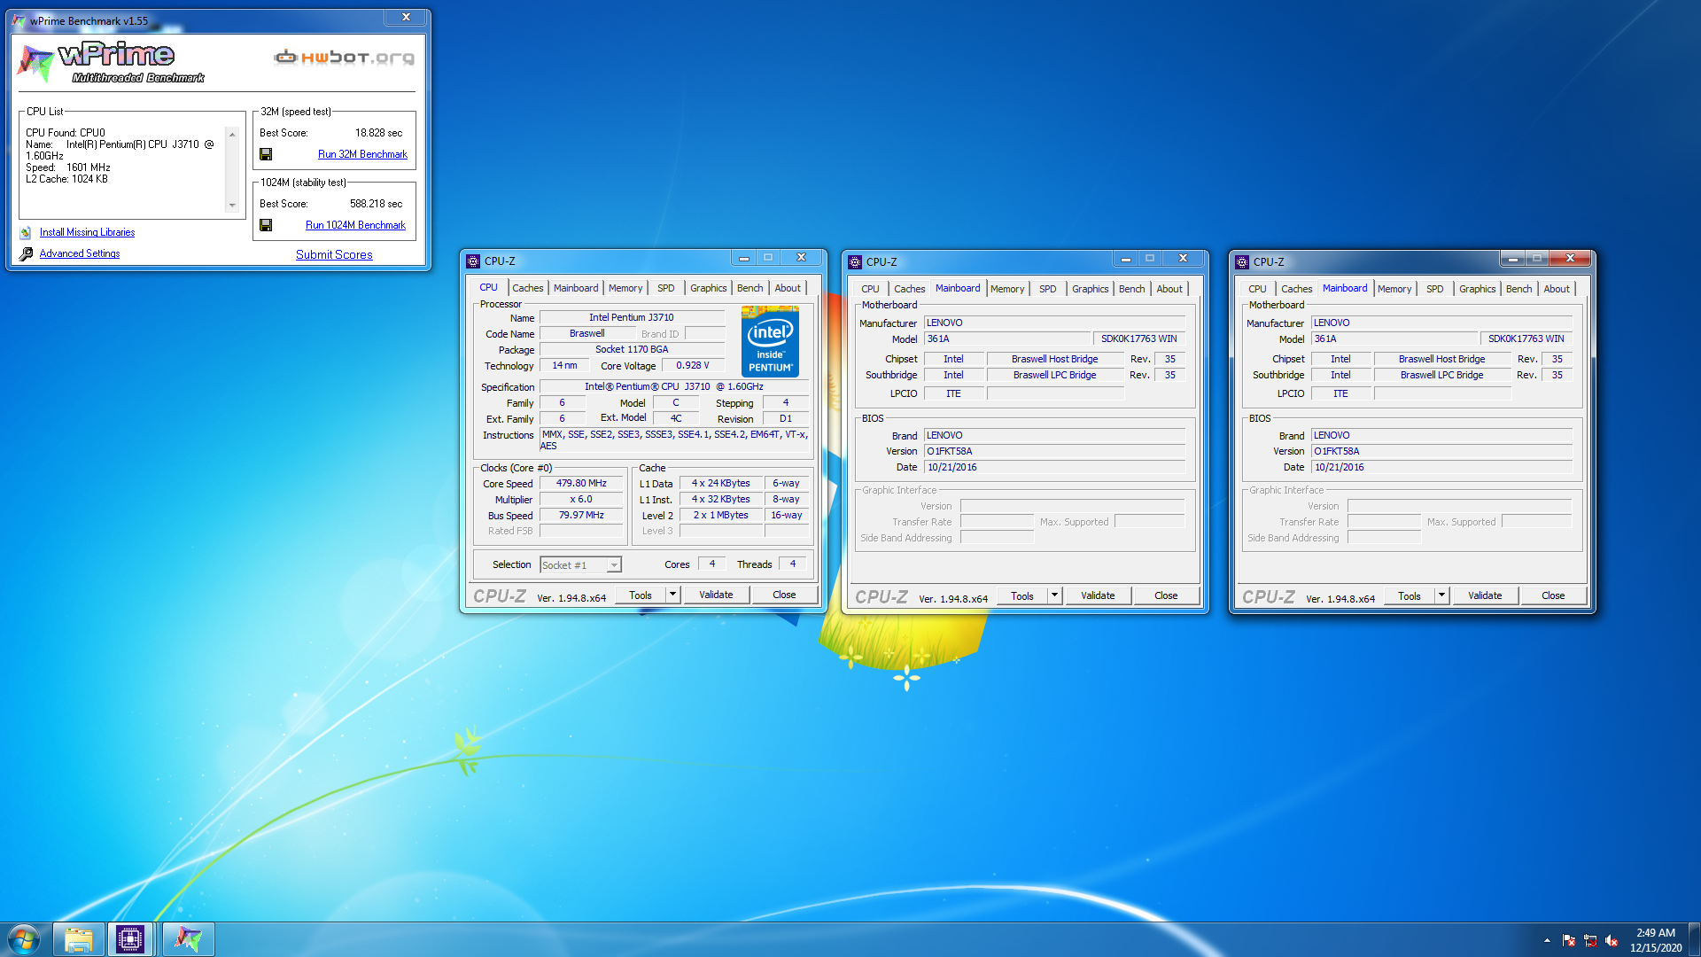Click 'Braswell' code name value
This screenshot has height=957, width=1701.
(x=586, y=333)
